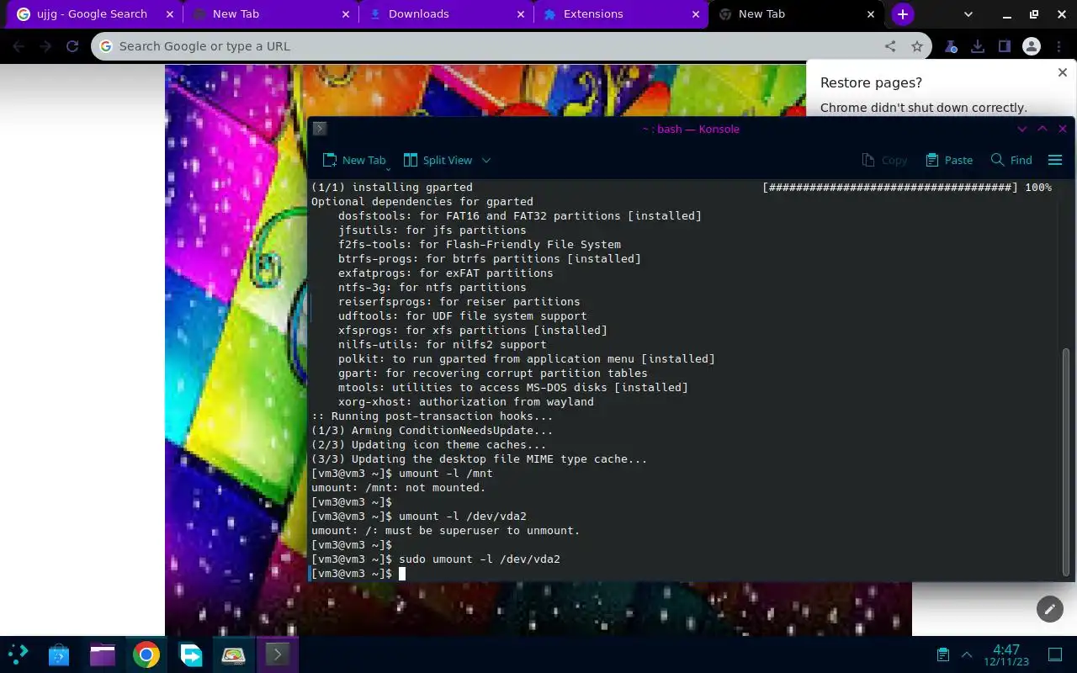Click the greyed-out Copy button in Konsole
This screenshot has height=673, width=1077.
[884, 160]
